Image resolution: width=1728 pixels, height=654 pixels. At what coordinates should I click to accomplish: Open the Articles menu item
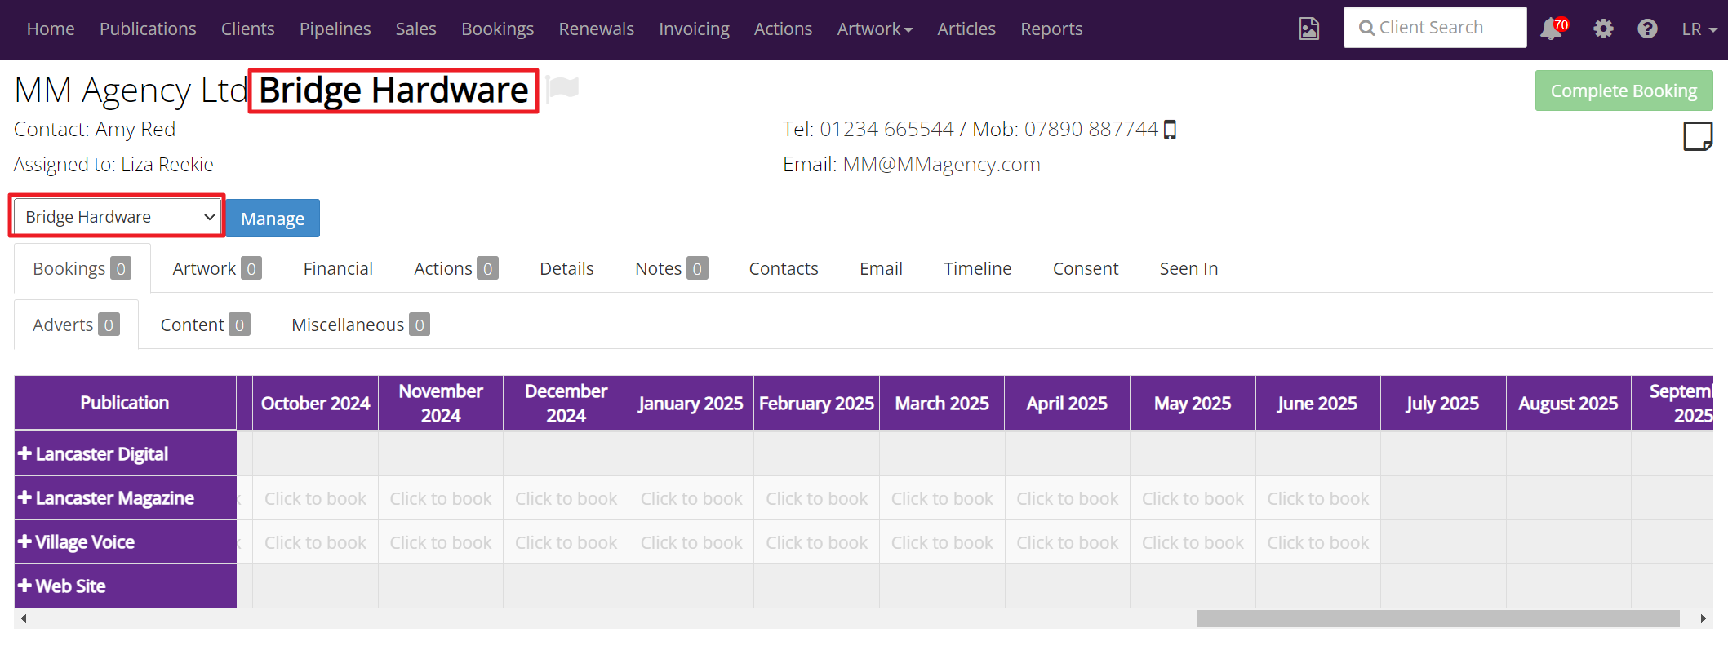[x=966, y=29]
